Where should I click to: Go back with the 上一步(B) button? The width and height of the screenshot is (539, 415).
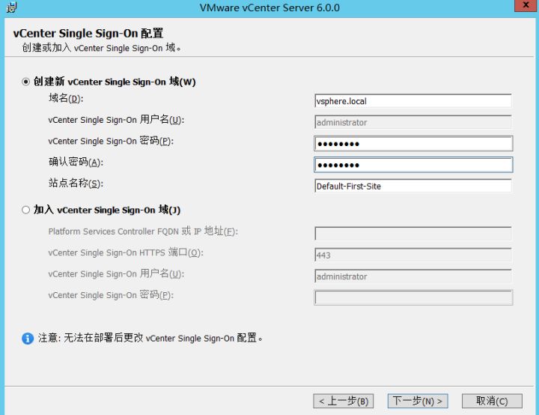(x=343, y=401)
